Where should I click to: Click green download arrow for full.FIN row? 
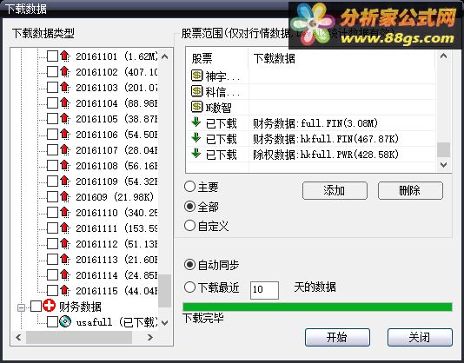[x=196, y=122]
